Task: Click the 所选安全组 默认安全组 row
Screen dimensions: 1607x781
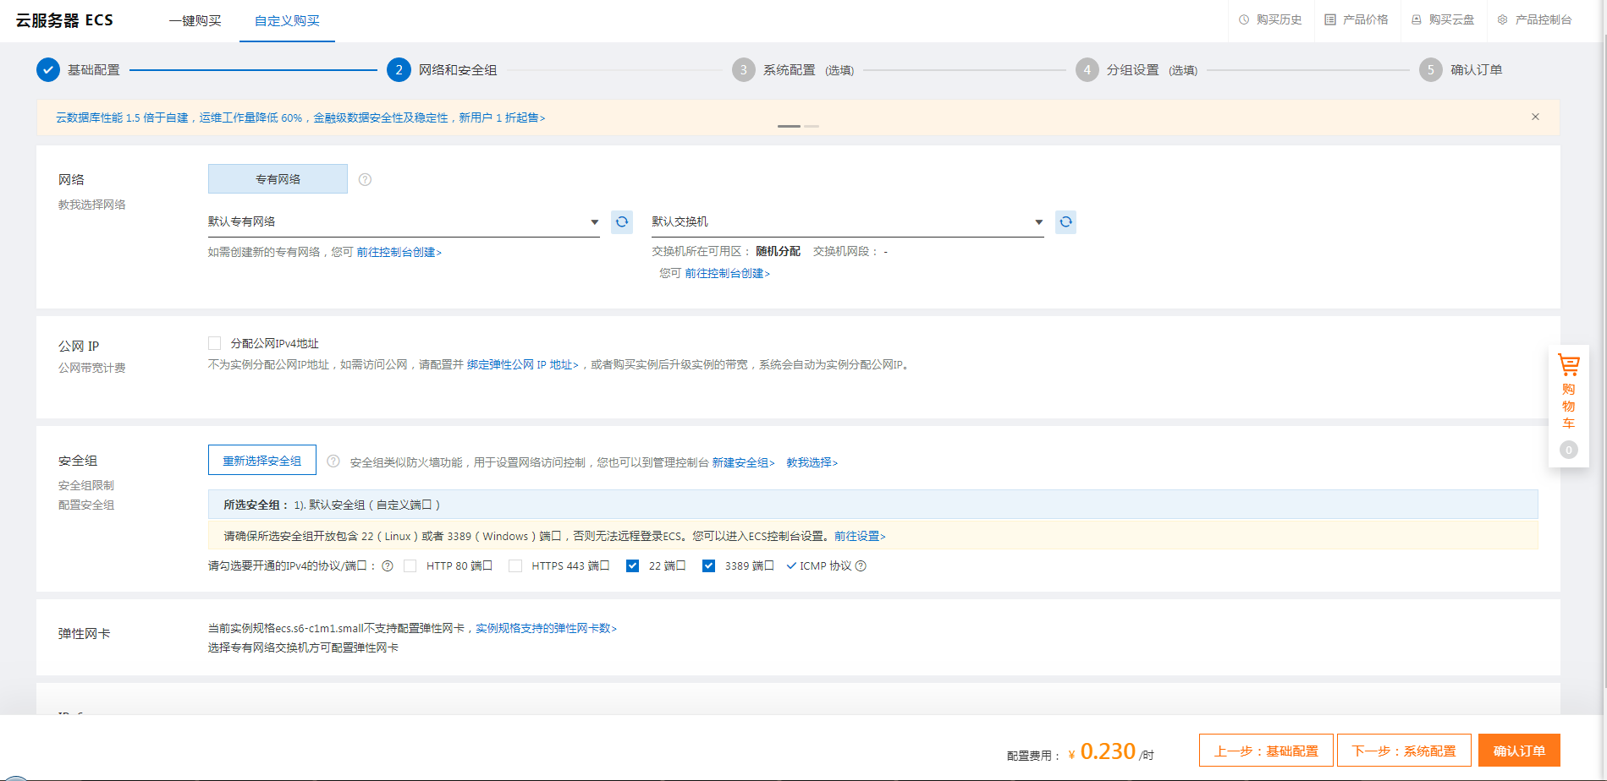Action: (872, 505)
